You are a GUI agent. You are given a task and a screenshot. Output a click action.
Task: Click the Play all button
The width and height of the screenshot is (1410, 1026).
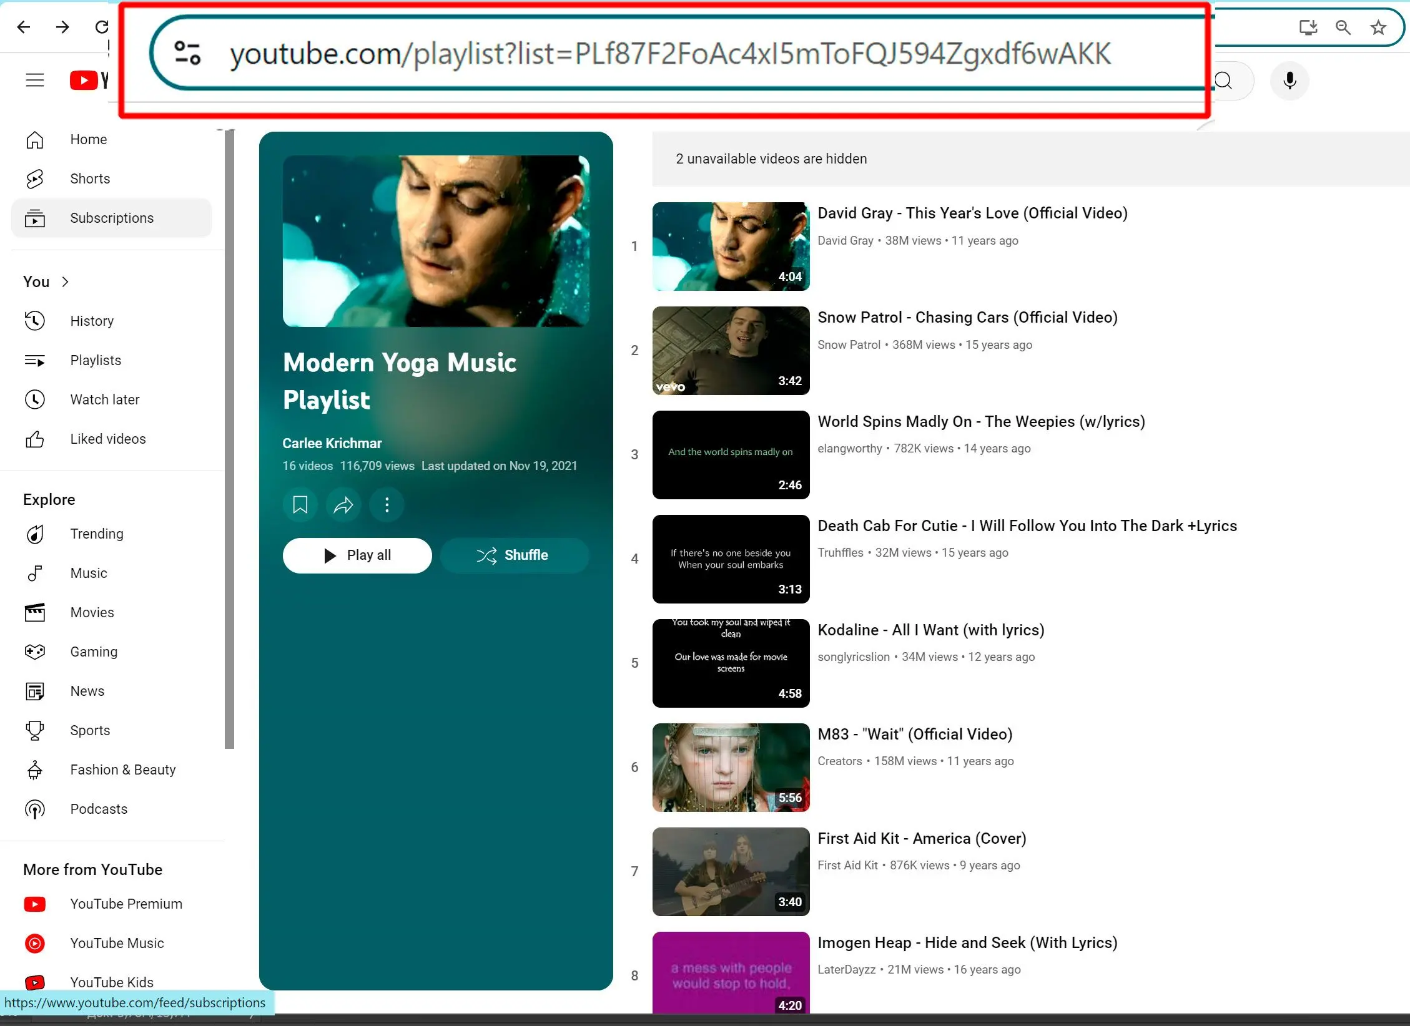click(x=357, y=555)
